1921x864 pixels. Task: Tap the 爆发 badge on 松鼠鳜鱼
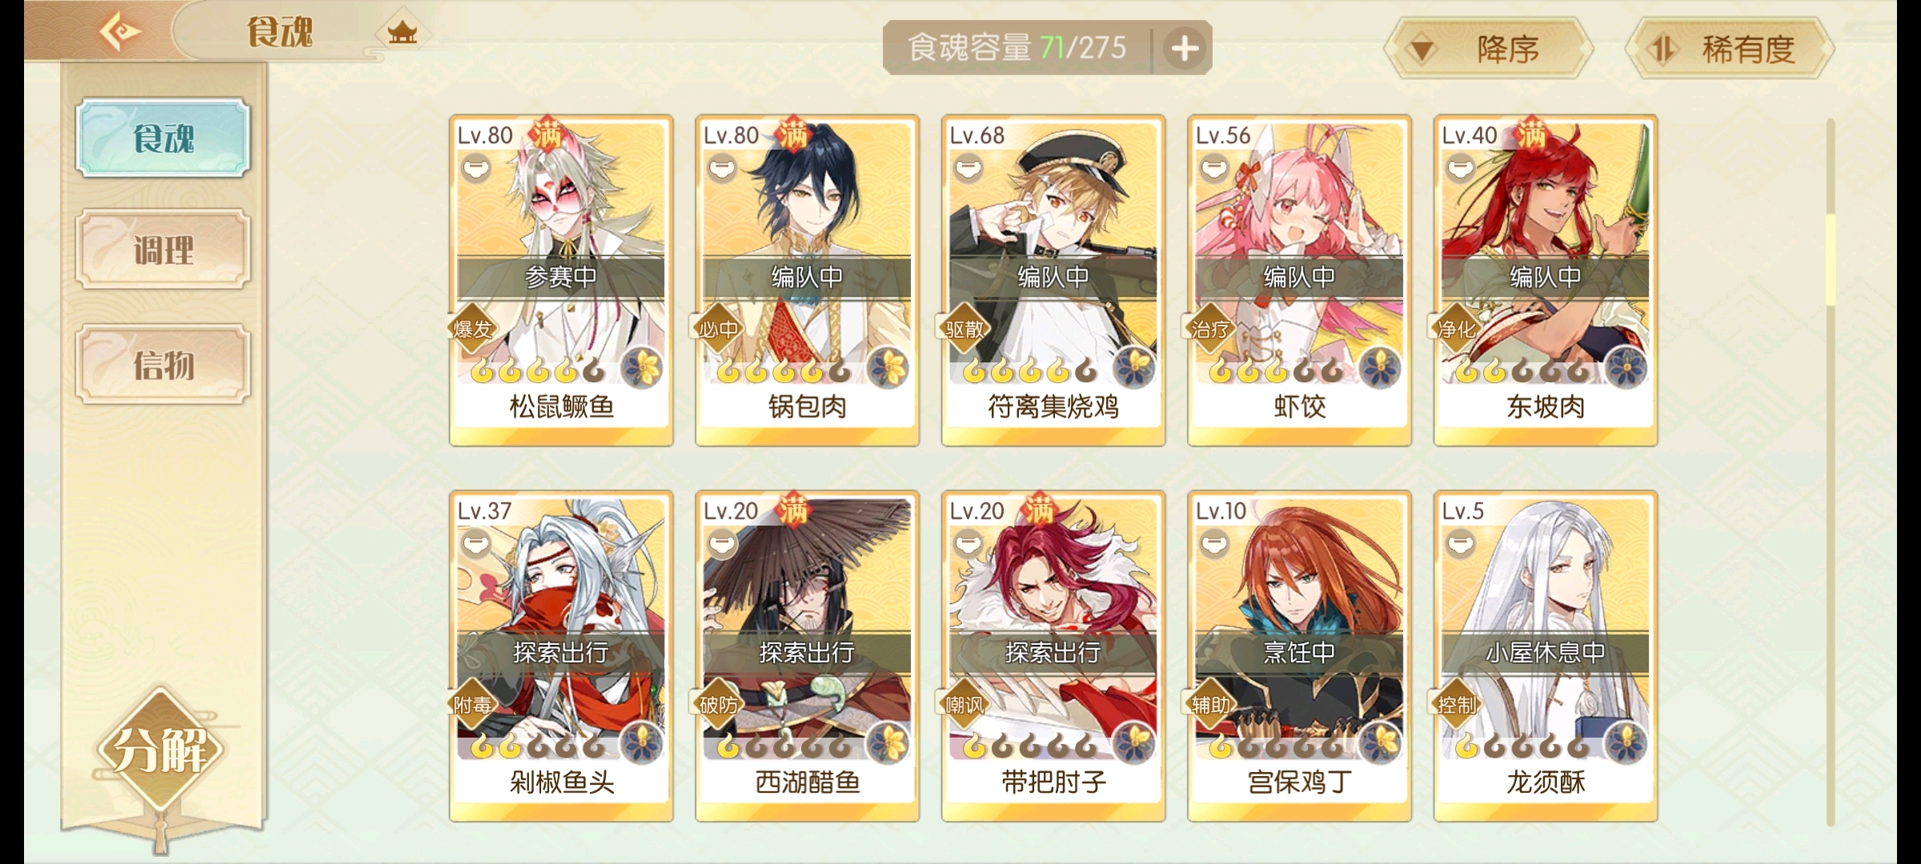pyautogui.click(x=472, y=329)
